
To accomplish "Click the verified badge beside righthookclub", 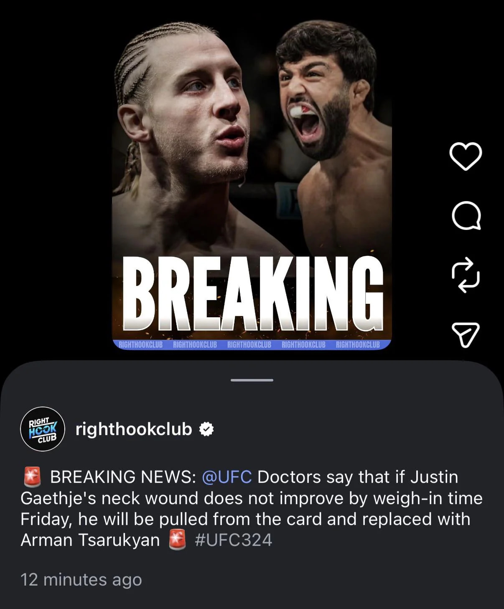I will pos(206,429).
